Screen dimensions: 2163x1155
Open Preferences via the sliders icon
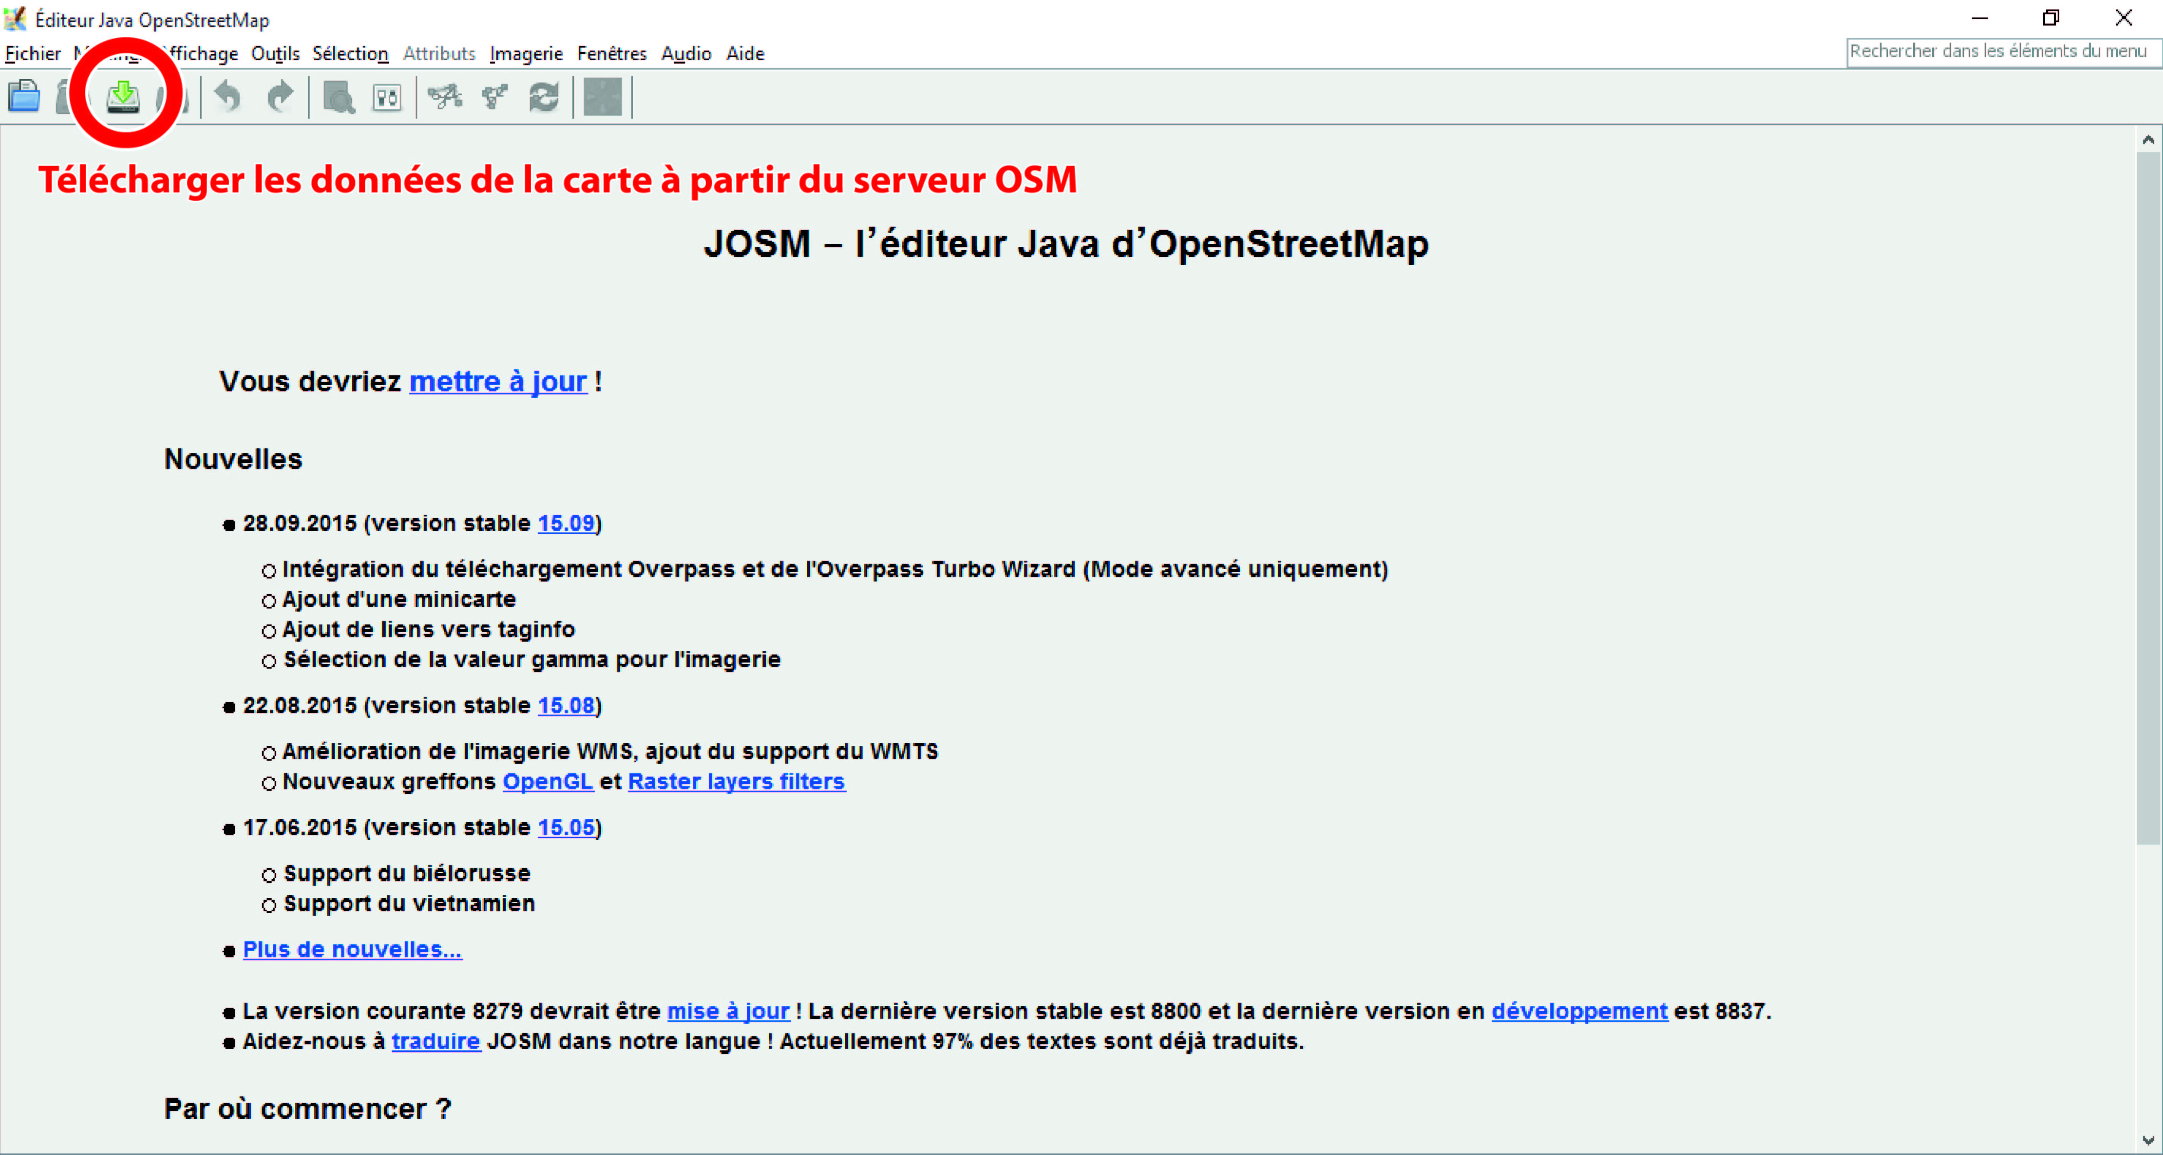pyautogui.click(x=387, y=97)
